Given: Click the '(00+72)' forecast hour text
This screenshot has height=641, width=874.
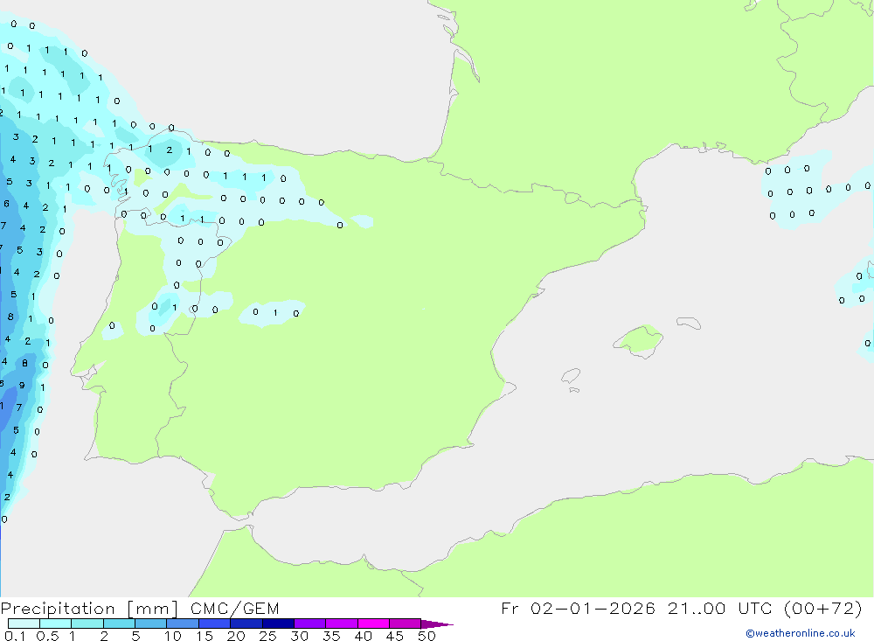Looking at the screenshot, I should tap(822, 608).
